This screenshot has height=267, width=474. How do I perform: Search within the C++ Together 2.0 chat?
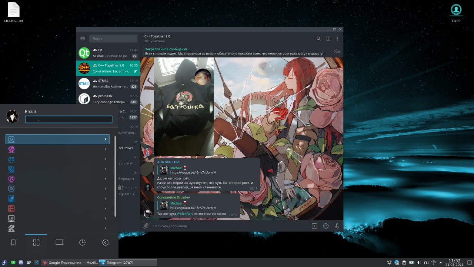click(318, 39)
